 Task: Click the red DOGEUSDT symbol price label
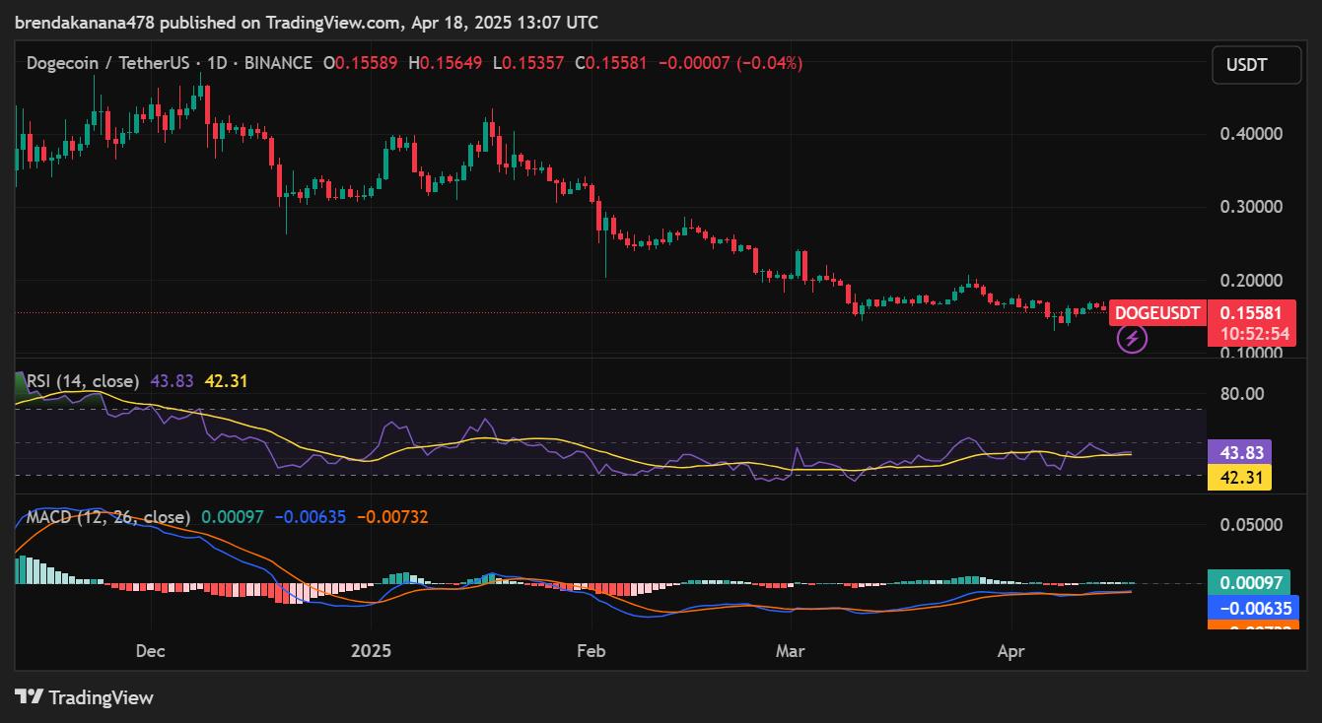pyautogui.click(x=1157, y=313)
